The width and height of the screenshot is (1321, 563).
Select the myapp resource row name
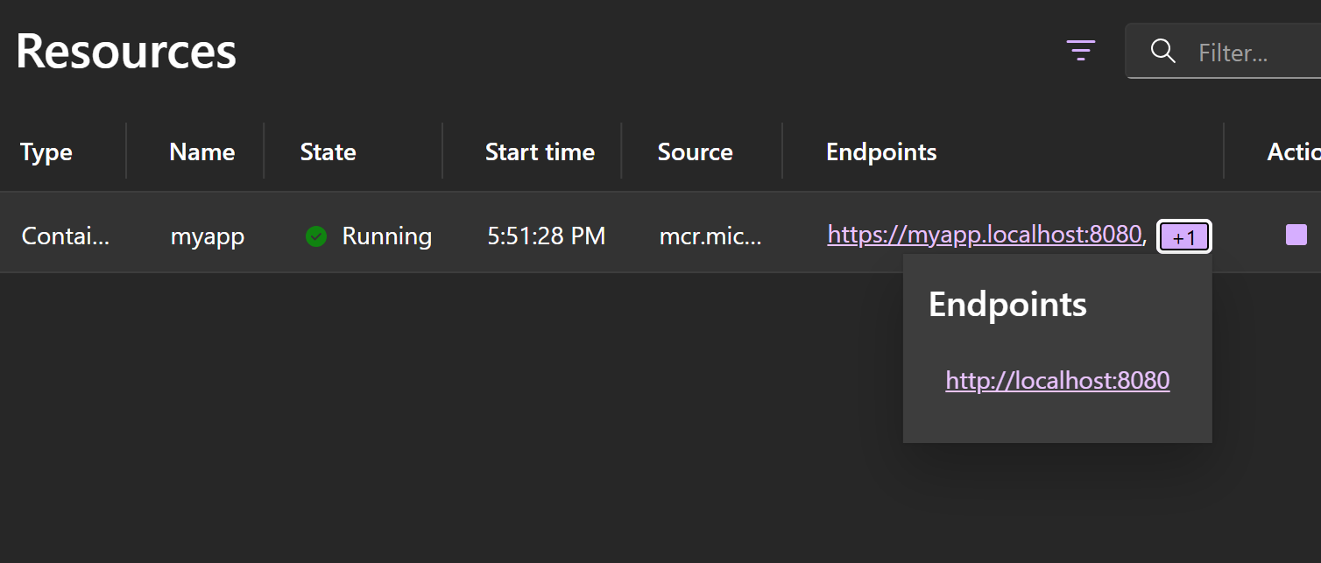pyautogui.click(x=208, y=235)
